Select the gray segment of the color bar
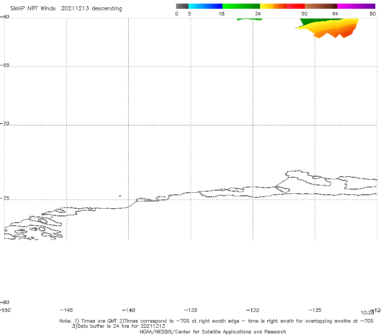 click(x=182, y=6)
